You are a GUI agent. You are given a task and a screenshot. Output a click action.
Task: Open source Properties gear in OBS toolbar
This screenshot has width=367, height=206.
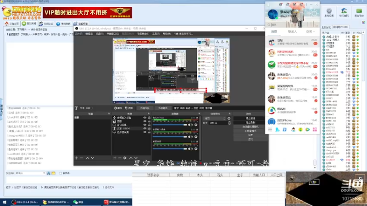(116, 108)
